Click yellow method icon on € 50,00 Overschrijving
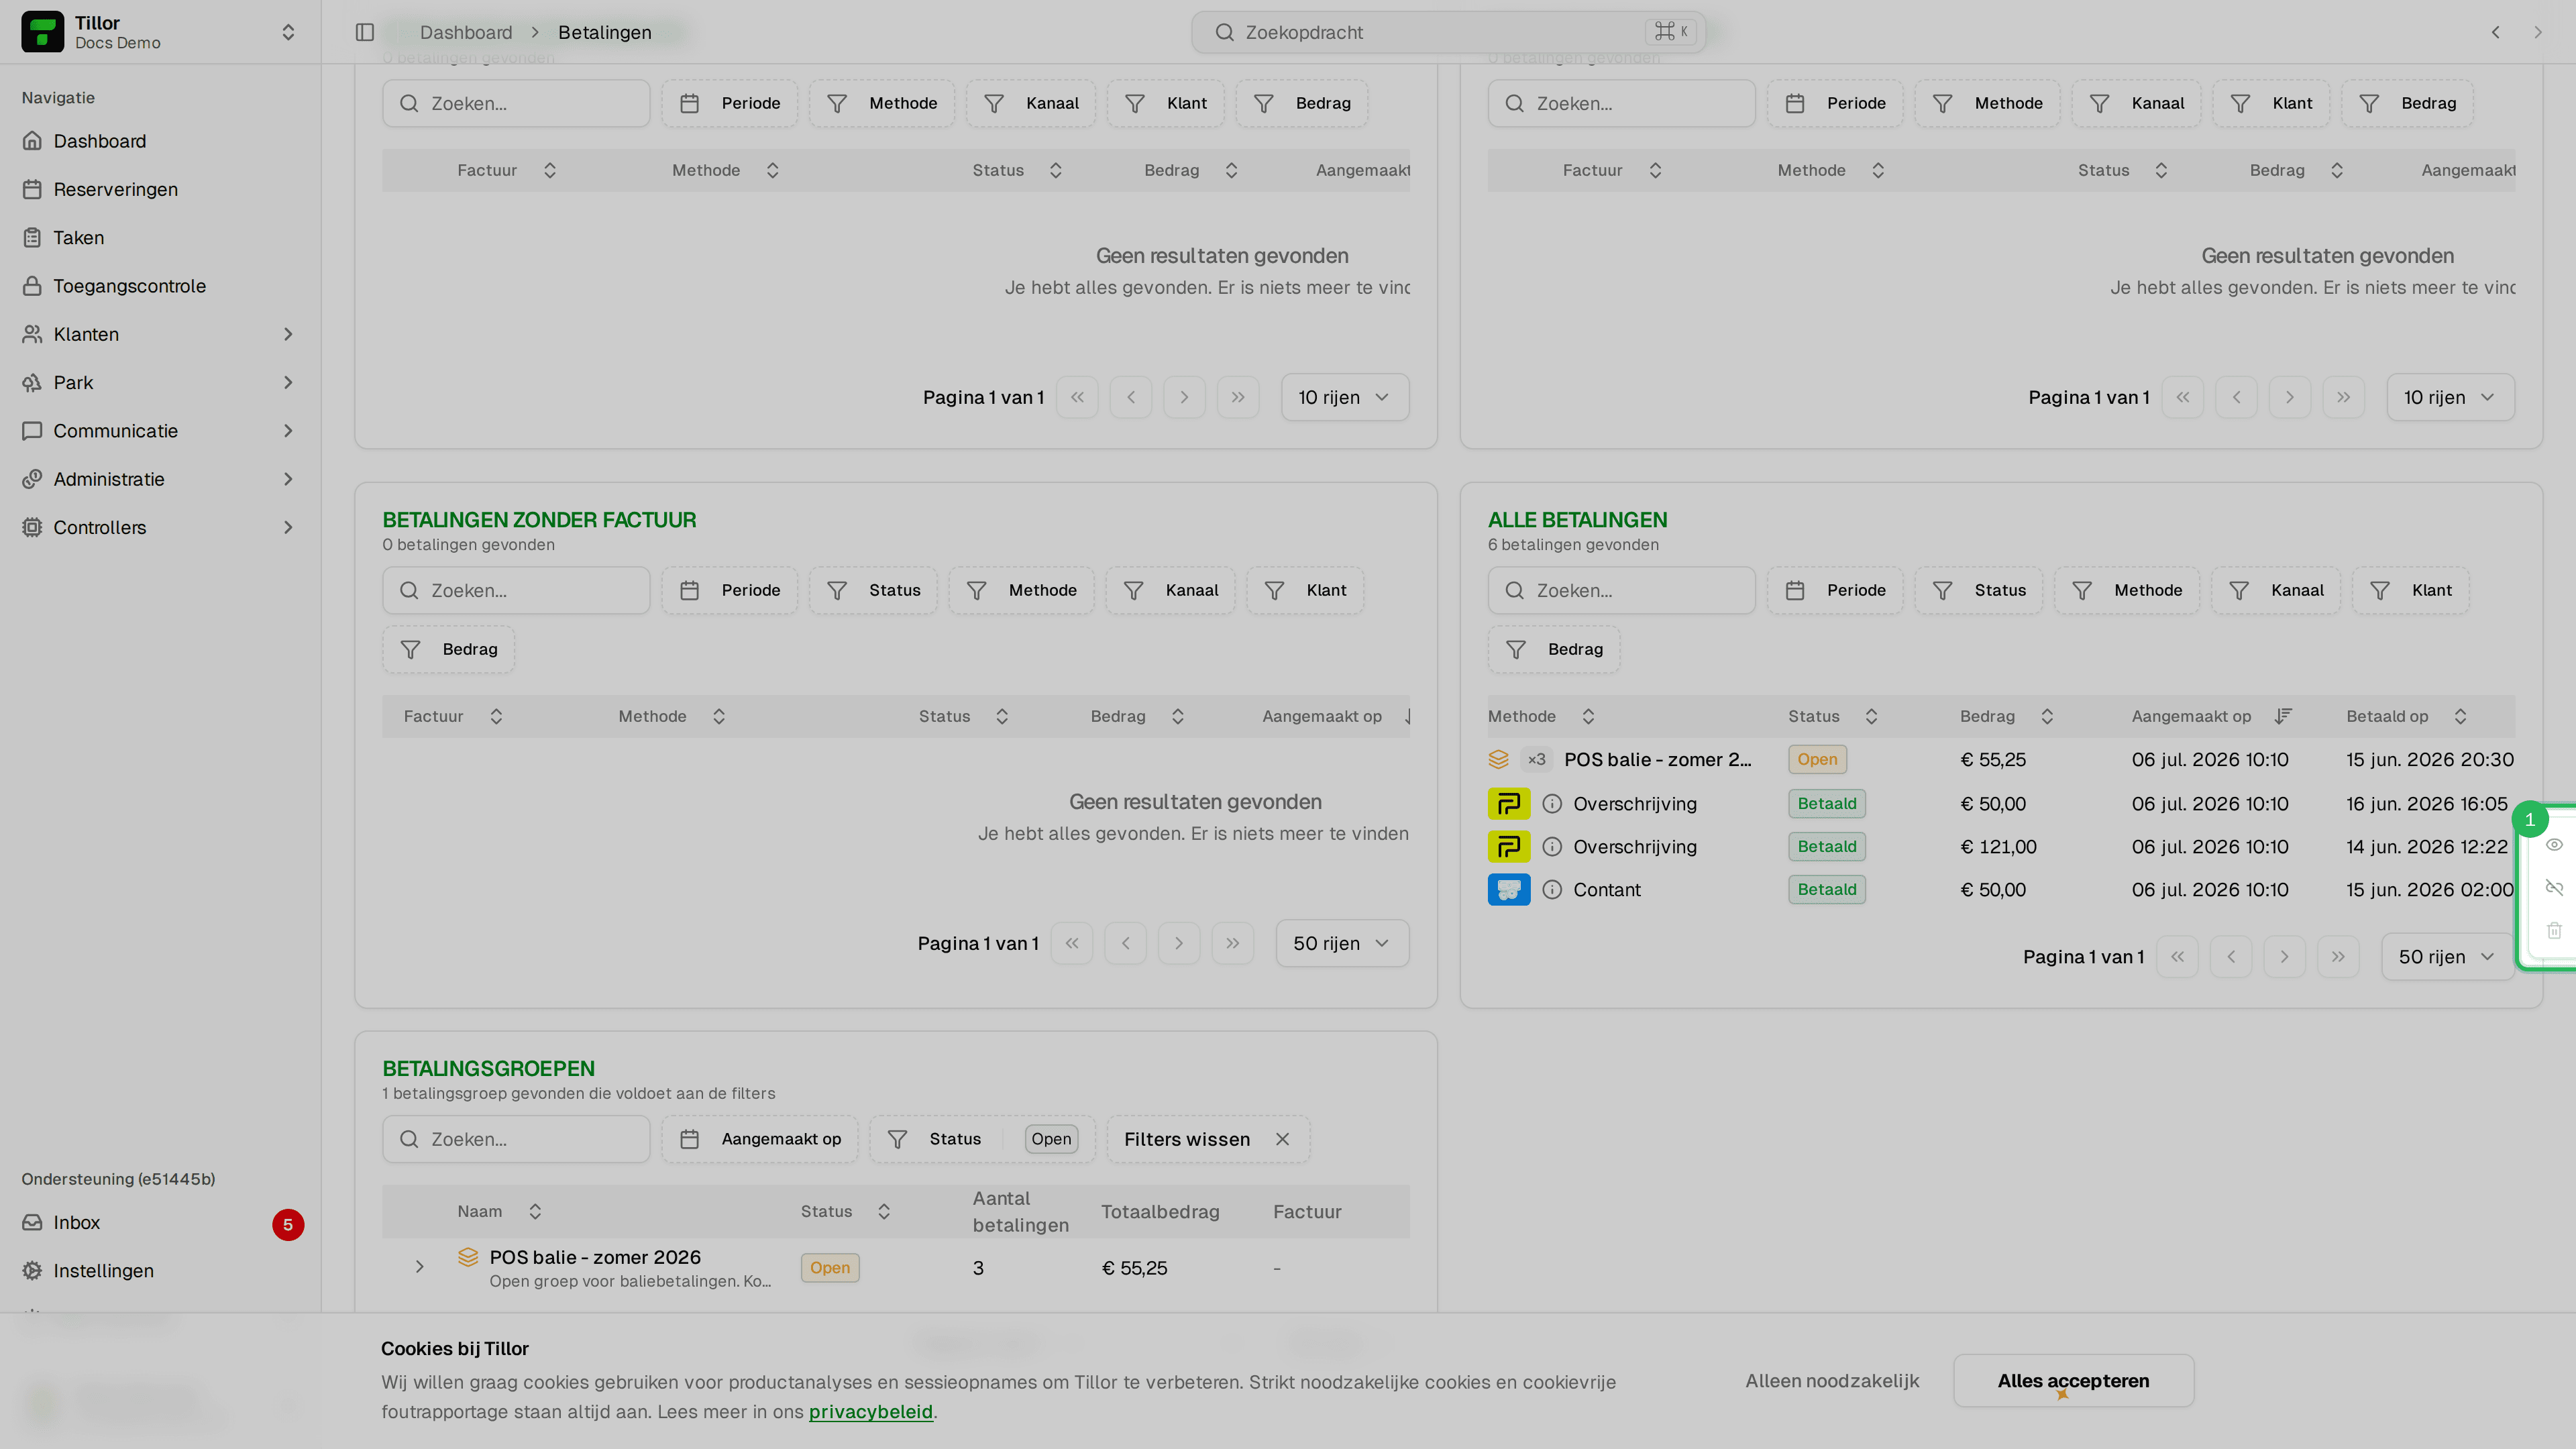This screenshot has width=2576, height=1449. tap(1509, 803)
